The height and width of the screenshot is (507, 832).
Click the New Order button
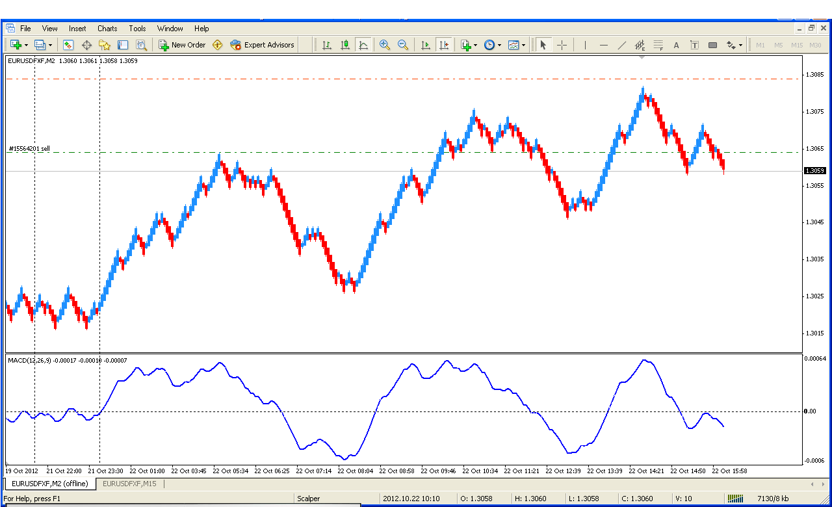(182, 45)
